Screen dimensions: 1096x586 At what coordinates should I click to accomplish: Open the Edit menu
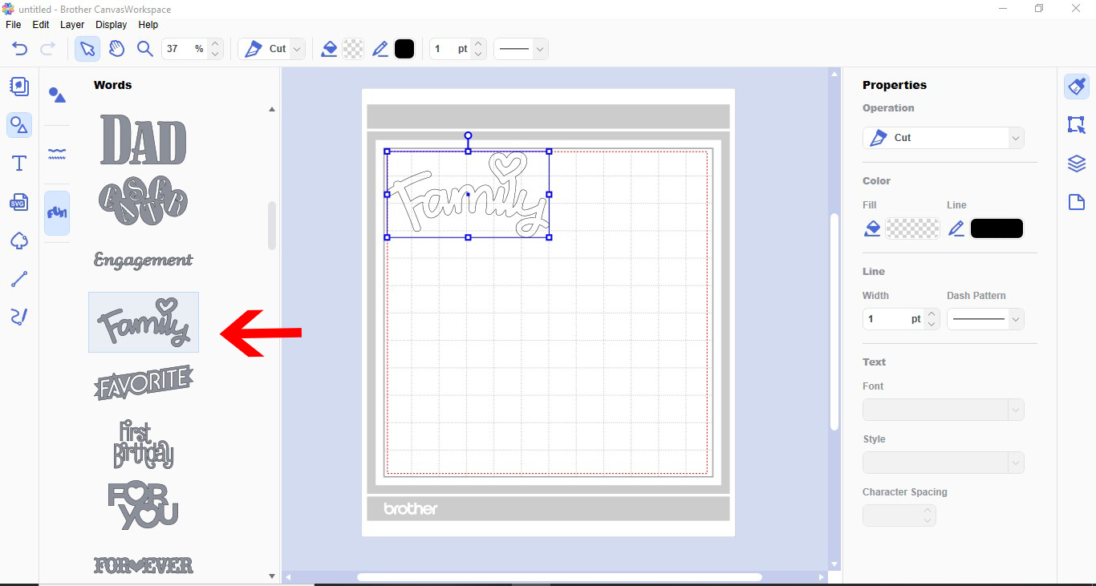pyautogui.click(x=41, y=25)
